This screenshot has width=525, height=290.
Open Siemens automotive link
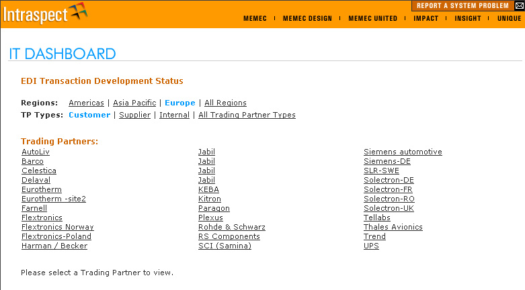click(403, 152)
